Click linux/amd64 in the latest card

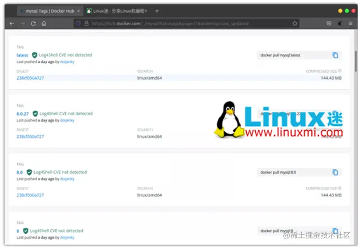[149, 78]
